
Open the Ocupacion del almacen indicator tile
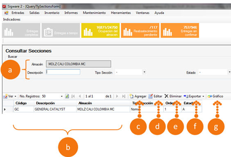point(100,30)
